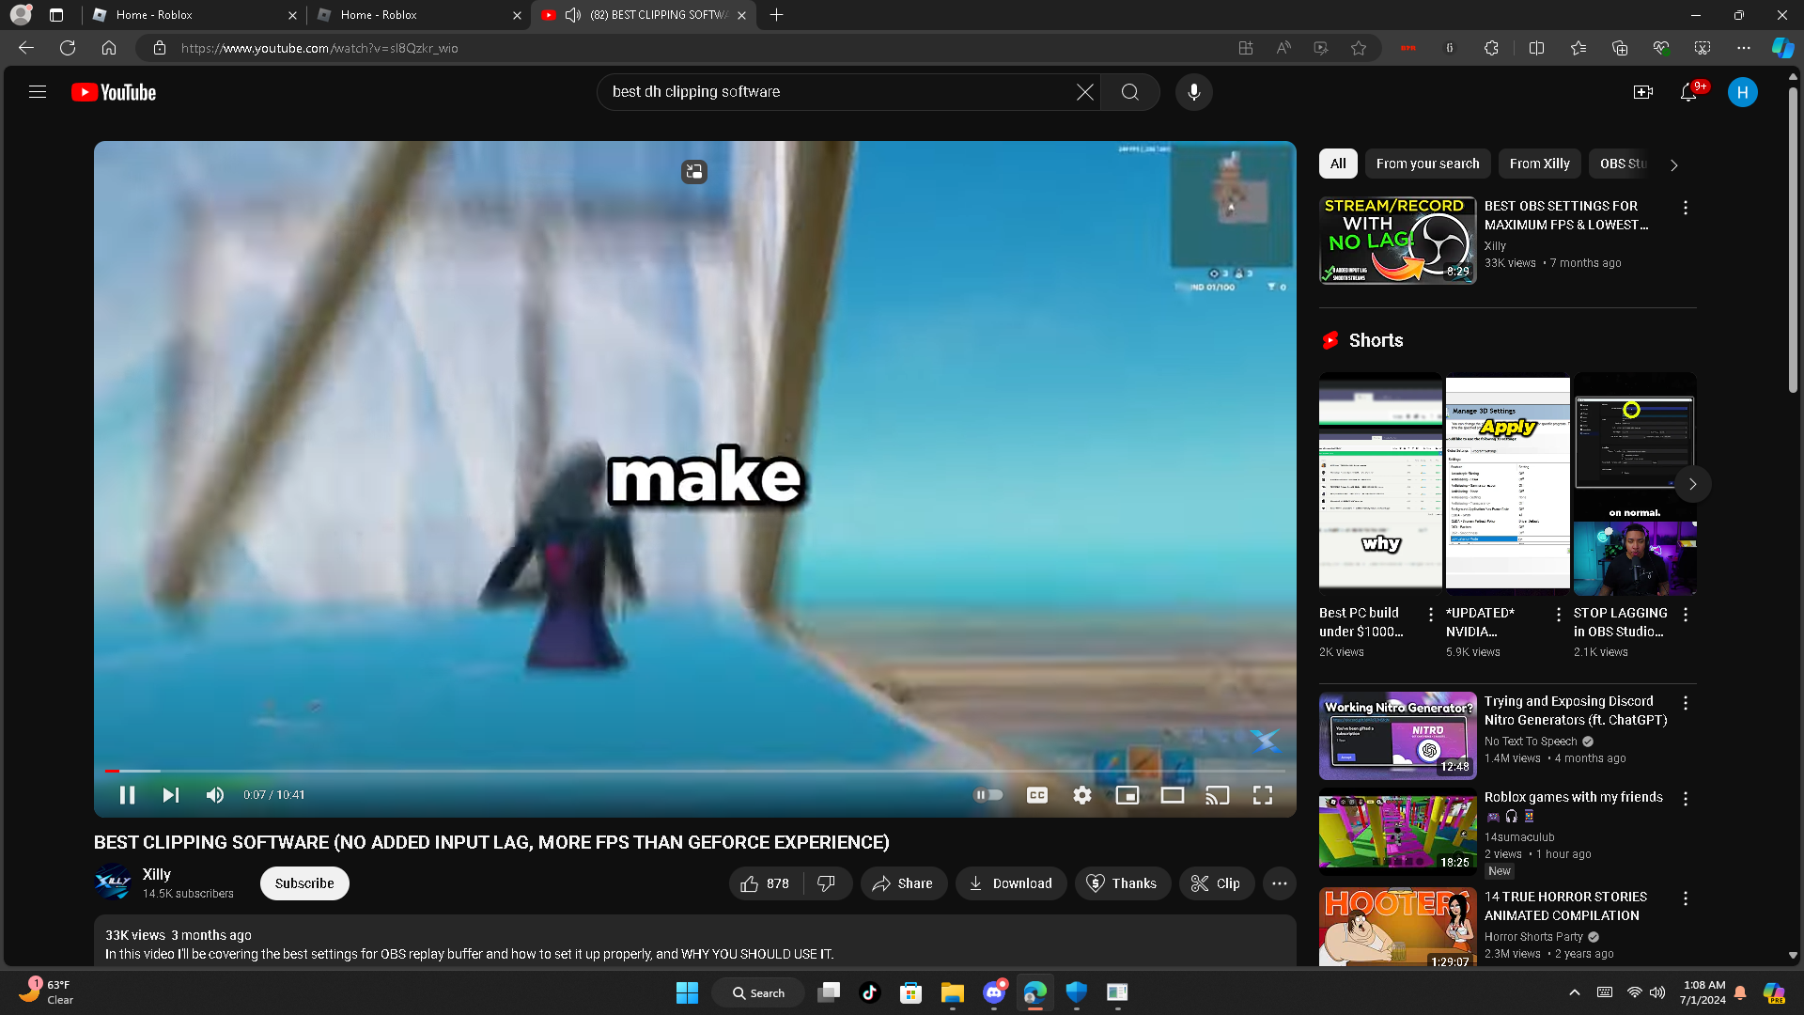Screen dimensions: 1804x1015
Task: Open options for 14 True Horror Stories
Action: [1686, 898]
